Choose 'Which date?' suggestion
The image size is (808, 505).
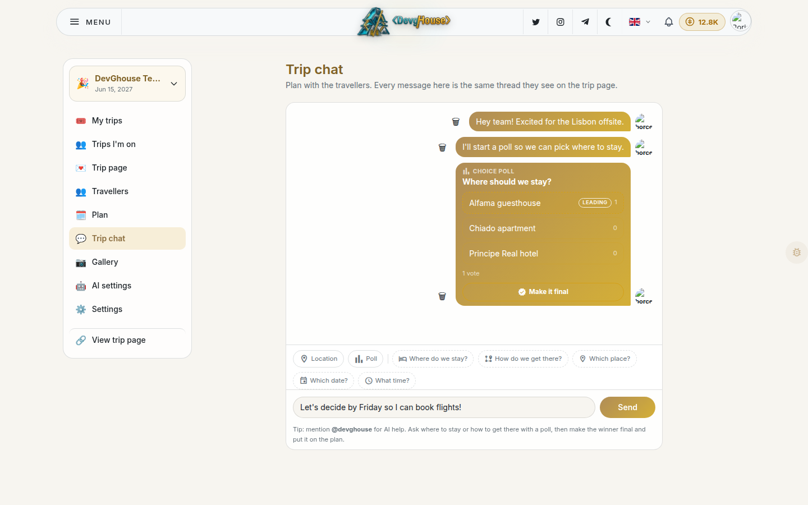(323, 380)
